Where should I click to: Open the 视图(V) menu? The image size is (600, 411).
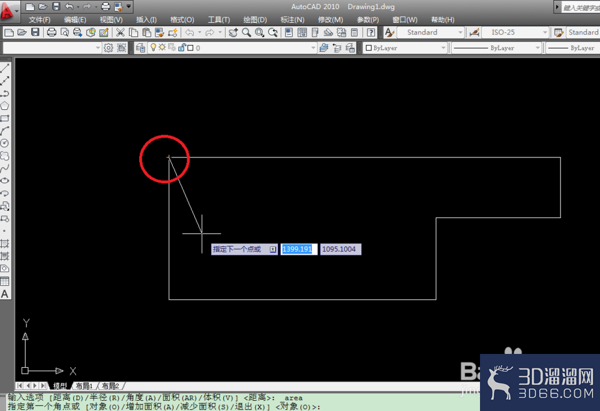pos(111,20)
